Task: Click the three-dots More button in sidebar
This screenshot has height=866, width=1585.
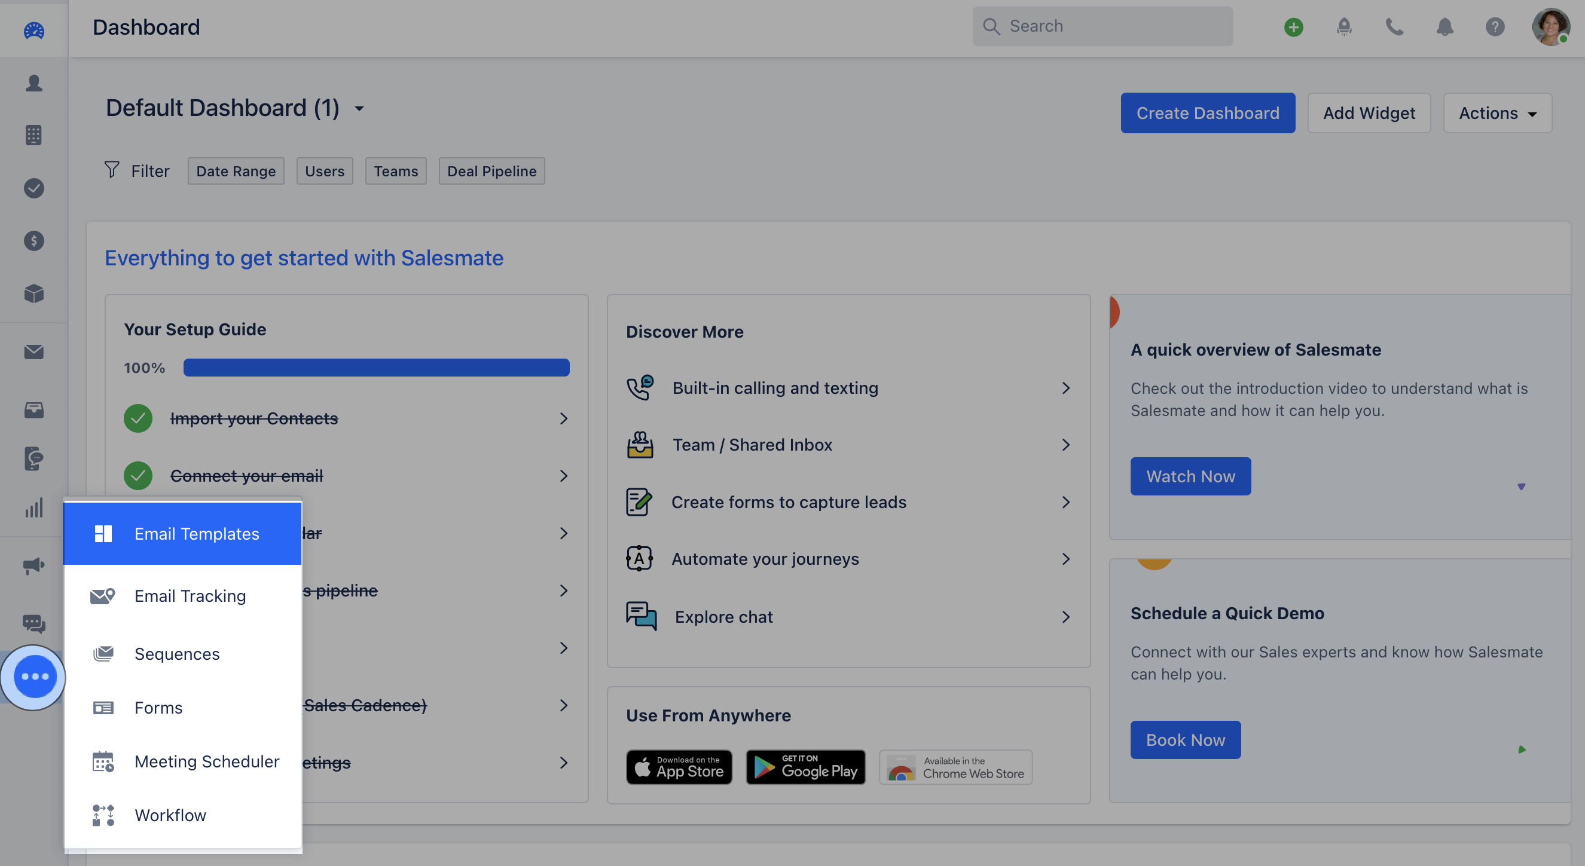Action: pos(35,676)
